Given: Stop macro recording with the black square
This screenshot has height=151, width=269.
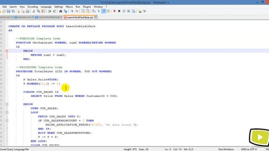Looking at the screenshot, I should 119,11.
